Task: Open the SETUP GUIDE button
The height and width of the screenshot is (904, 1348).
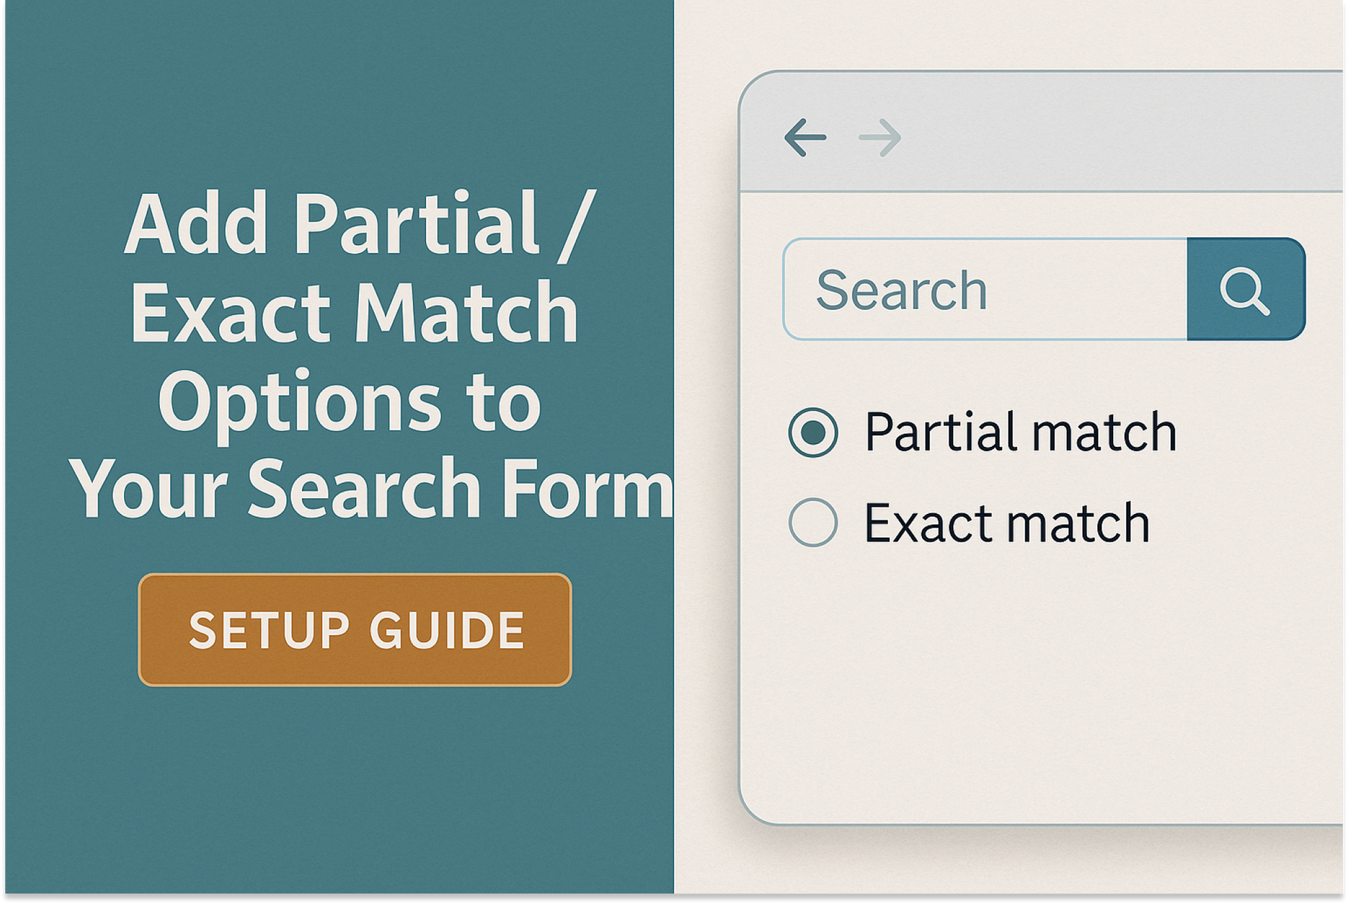Action: click(x=355, y=630)
